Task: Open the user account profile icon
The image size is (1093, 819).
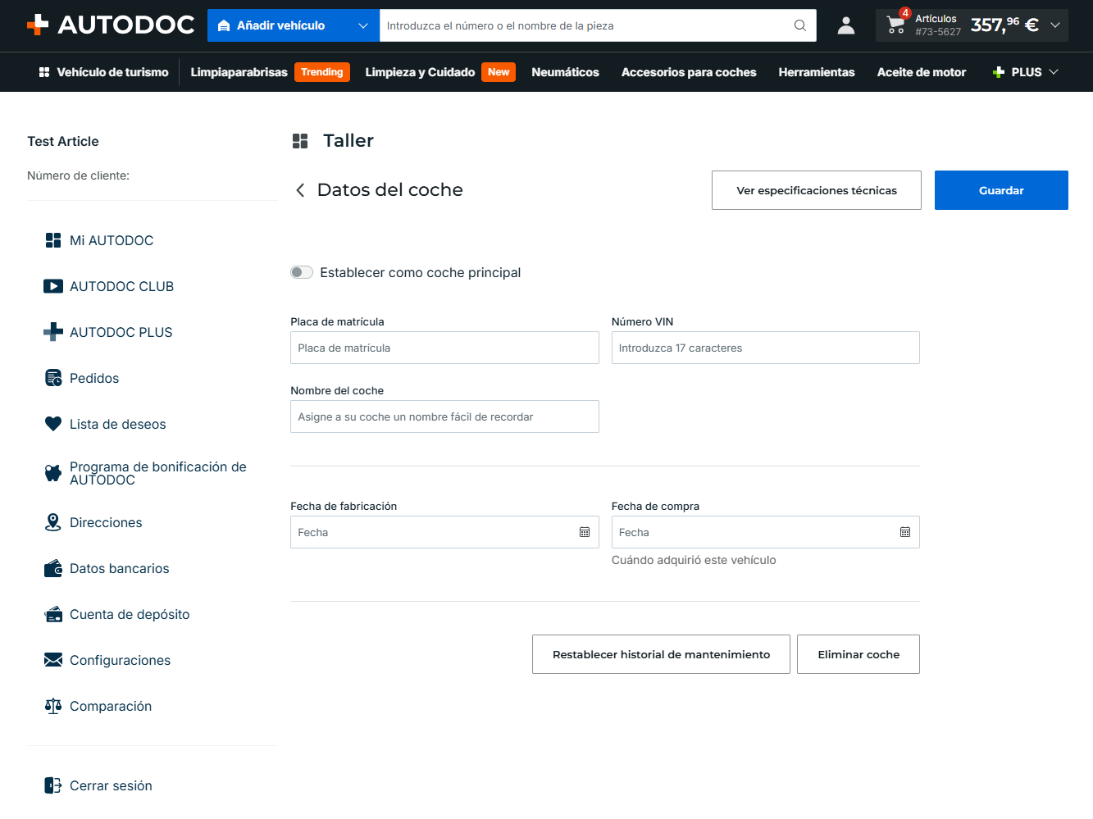Action: point(846,25)
